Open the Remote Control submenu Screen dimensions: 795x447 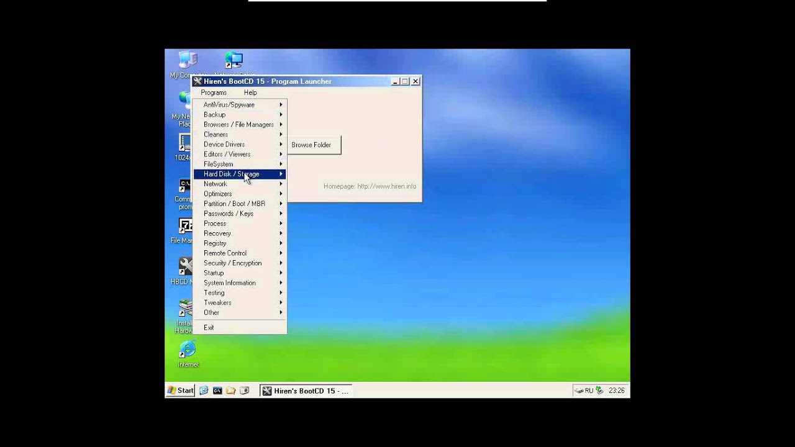240,253
